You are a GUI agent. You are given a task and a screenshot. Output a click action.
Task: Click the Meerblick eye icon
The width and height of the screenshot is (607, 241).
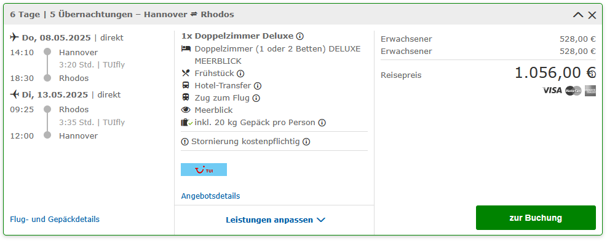click(x=186, y=110)
